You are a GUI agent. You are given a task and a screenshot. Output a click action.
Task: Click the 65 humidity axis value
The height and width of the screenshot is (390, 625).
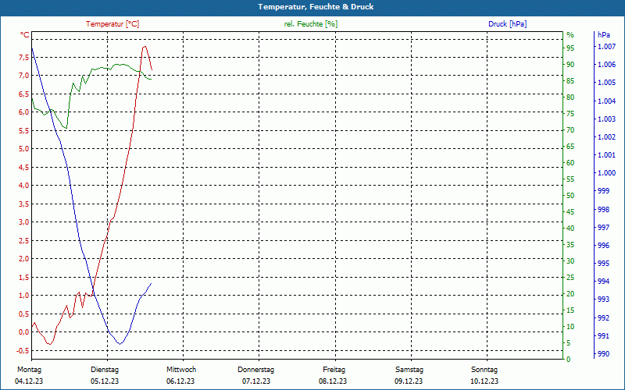(570, 147)
